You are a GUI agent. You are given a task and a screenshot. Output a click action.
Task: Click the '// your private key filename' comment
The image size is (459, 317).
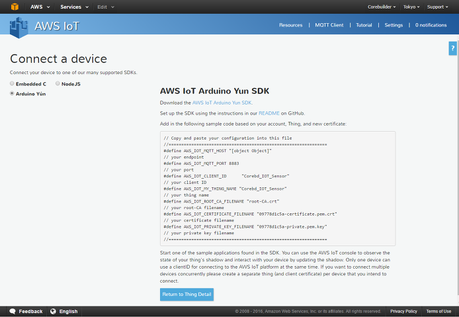[199, 233]
